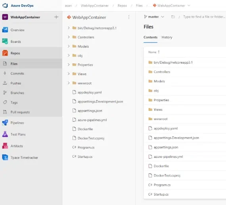The image size is (226, 205).
Task: Click the Pull requests icon in sidebar
Action: (x=5, y=112)
